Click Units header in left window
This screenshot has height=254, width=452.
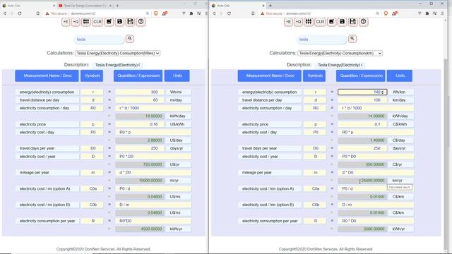(x=177, y=75)
